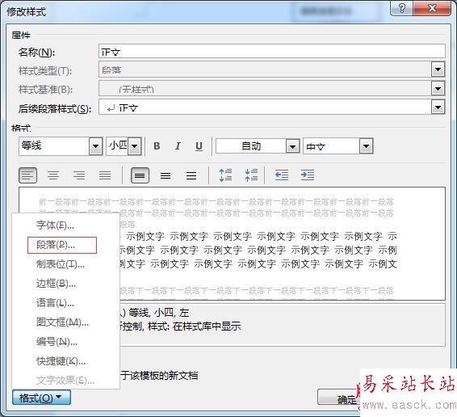The image size is (457, 417).
Task: Choose 1.5 line spacing icon
Action: click(166, 175)
